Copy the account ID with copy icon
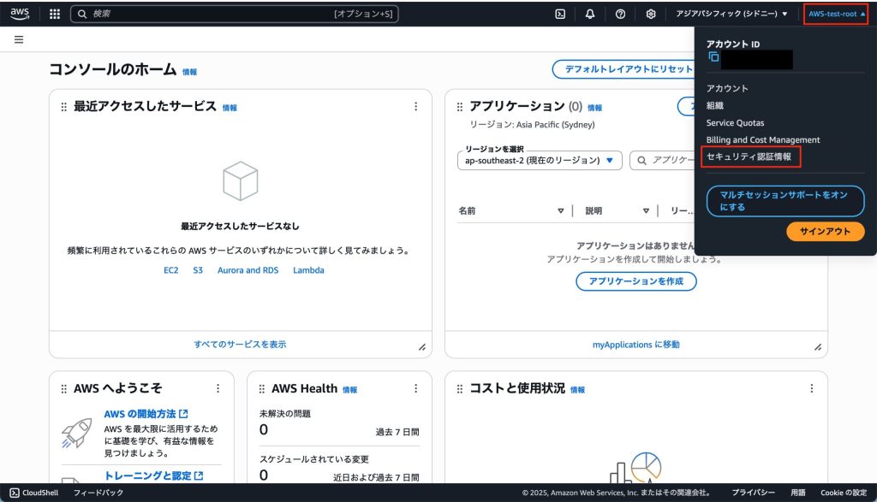The height and width of the screenshot is (502, 877). pyautogui.click(x=713, y=56)
